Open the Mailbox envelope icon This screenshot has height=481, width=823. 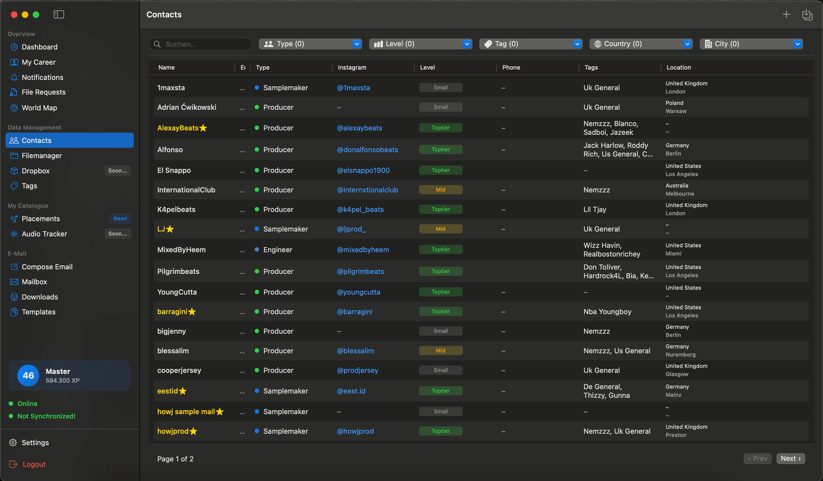click(x=14, y=282)
